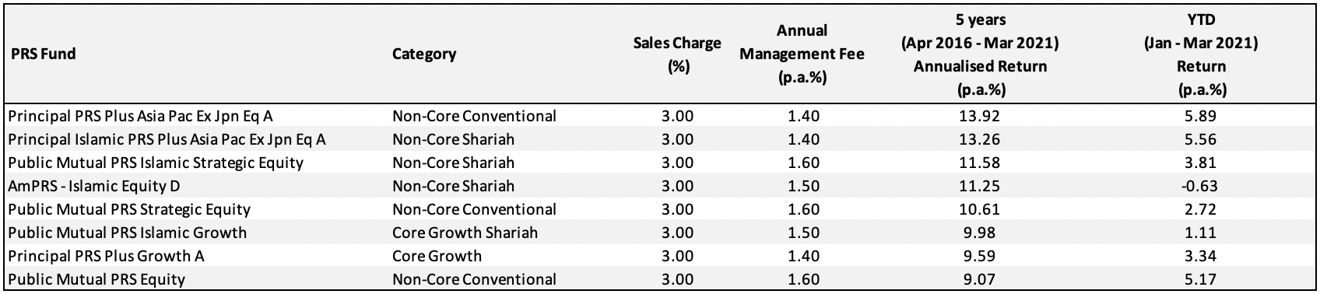Select Public Mutual PRS Equity fund name

[96, 279]
